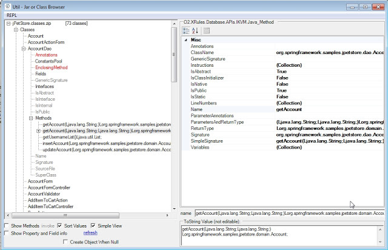Click the invoke link
This screenshot has width=388, height=250.
47,226
